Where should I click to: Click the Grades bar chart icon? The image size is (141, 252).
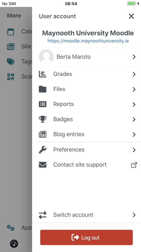pos(43,74)
